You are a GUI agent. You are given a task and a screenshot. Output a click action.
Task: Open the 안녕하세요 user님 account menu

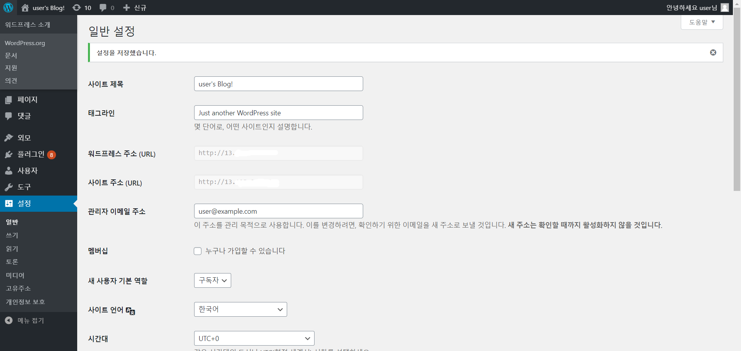click(697, 8)
